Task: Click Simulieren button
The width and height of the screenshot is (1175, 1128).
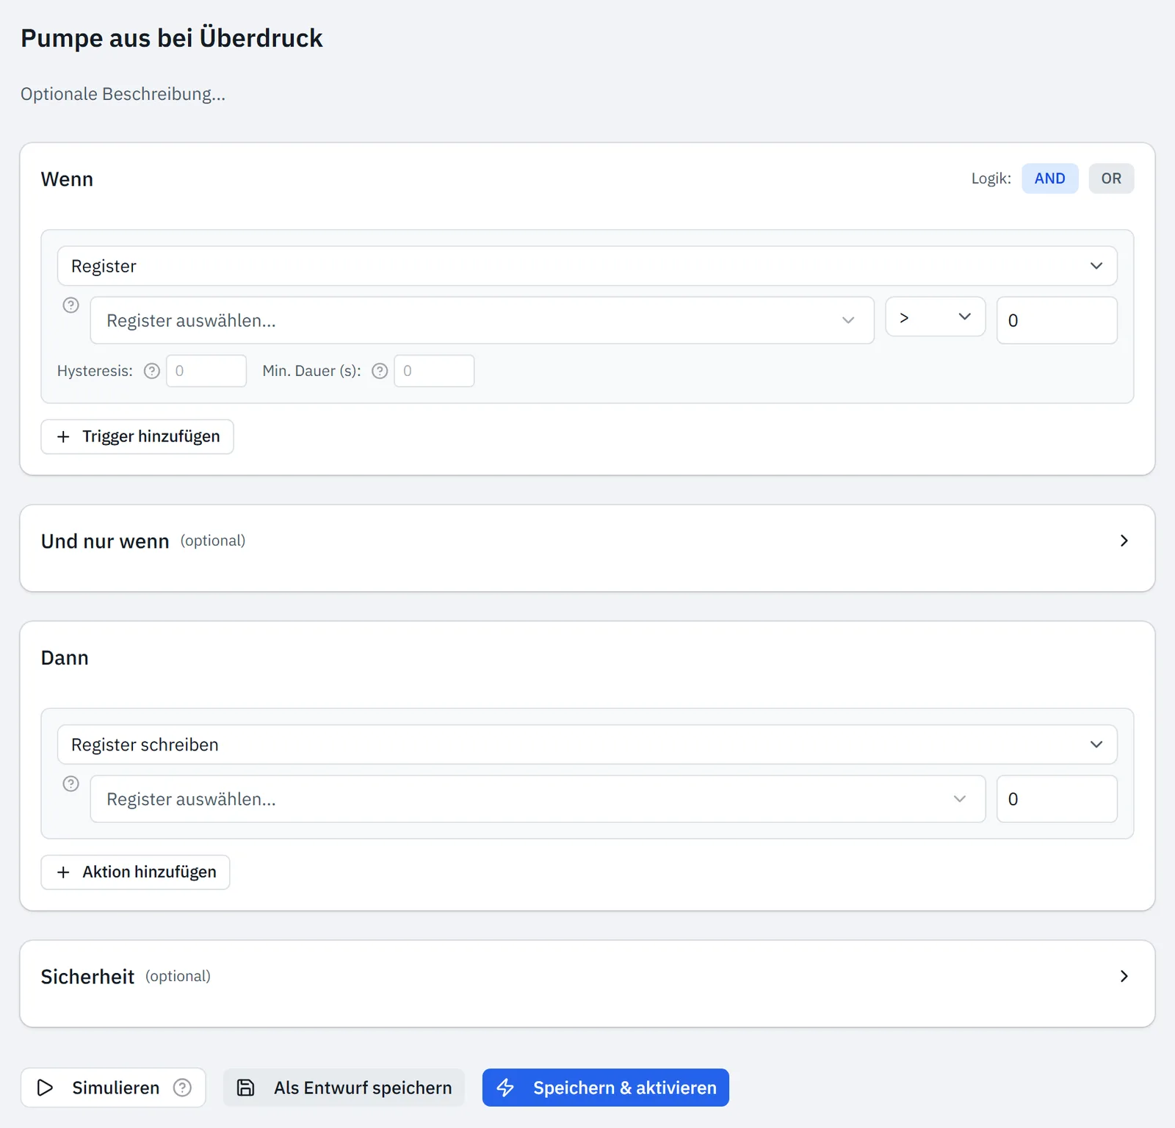Action: [113, 1088]
